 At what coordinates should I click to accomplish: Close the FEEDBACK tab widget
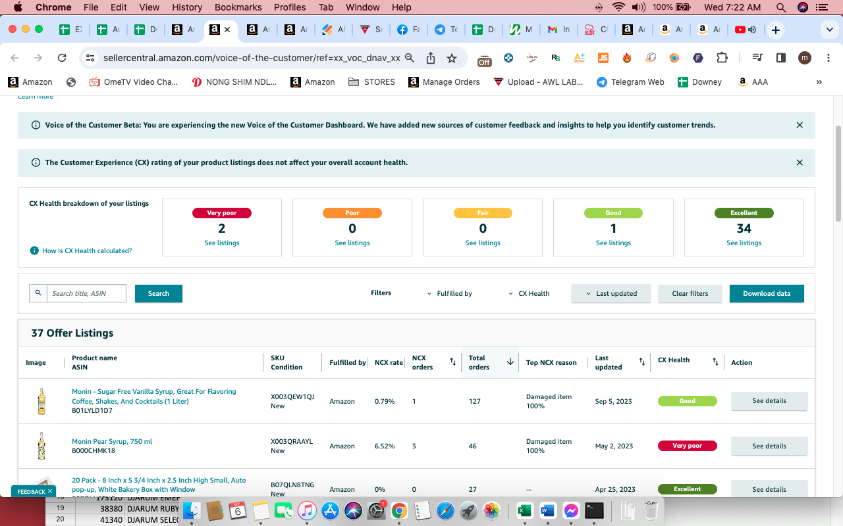point(51,491)
